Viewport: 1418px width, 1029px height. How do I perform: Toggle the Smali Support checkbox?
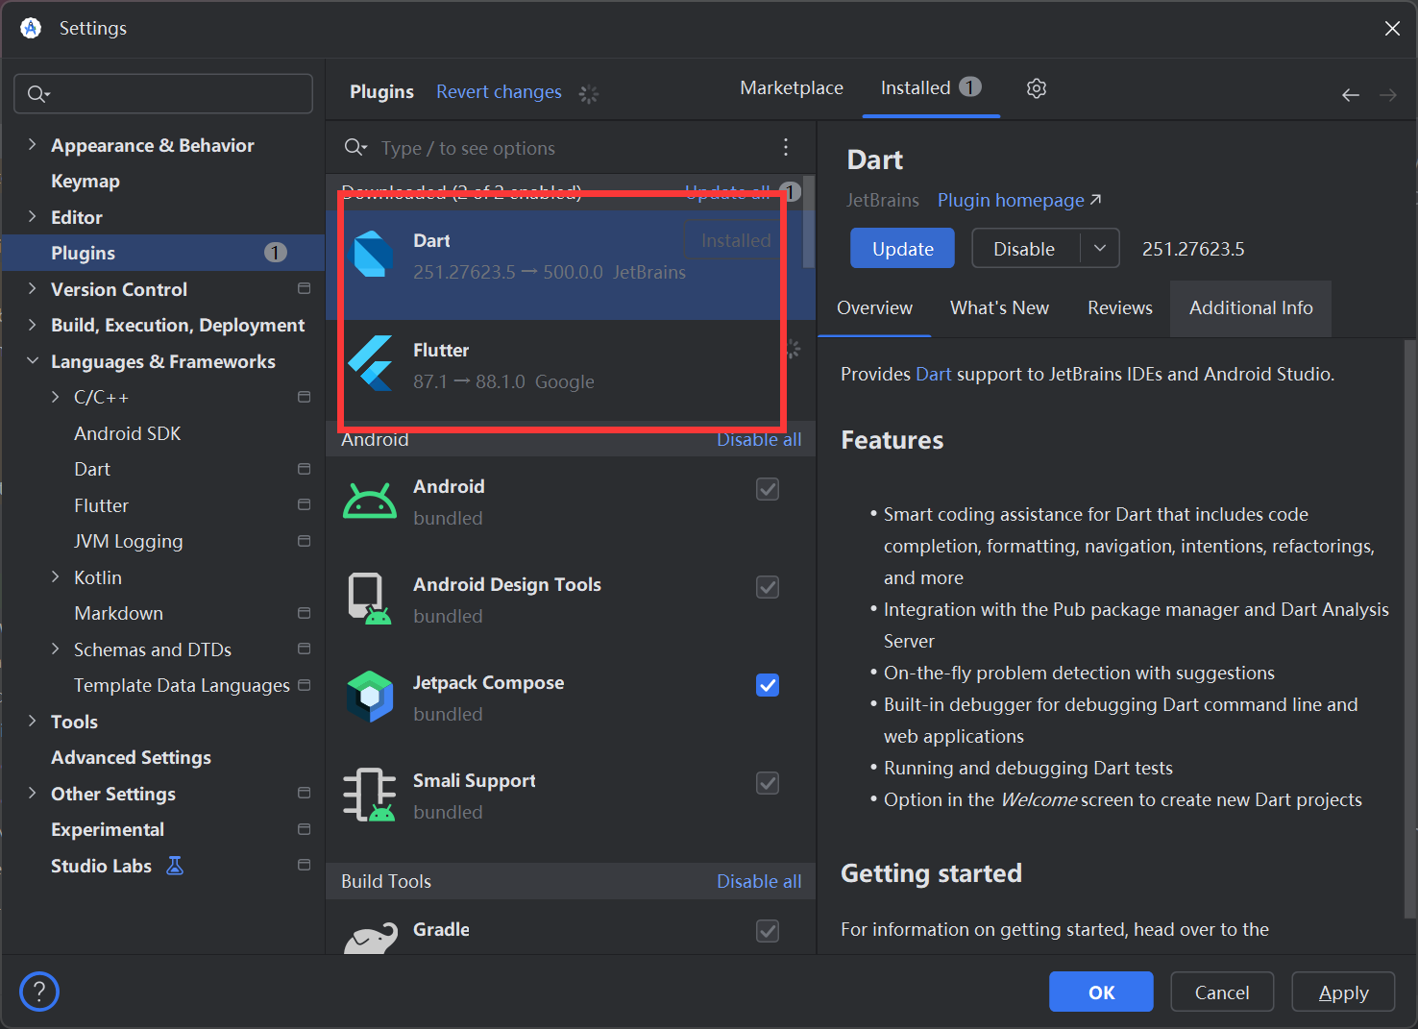[768, 783]
